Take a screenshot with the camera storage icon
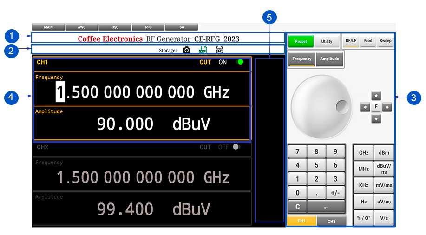The image size is (426, 235). tap(186, 50)
